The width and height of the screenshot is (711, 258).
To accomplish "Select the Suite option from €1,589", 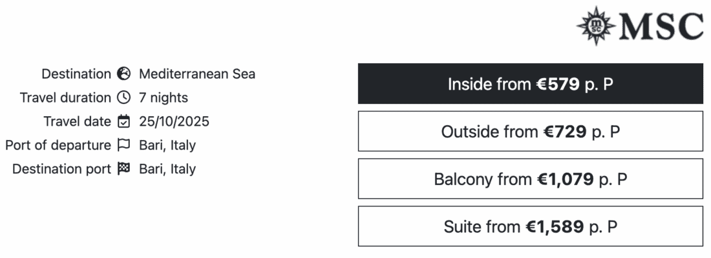I will point(530,226).
